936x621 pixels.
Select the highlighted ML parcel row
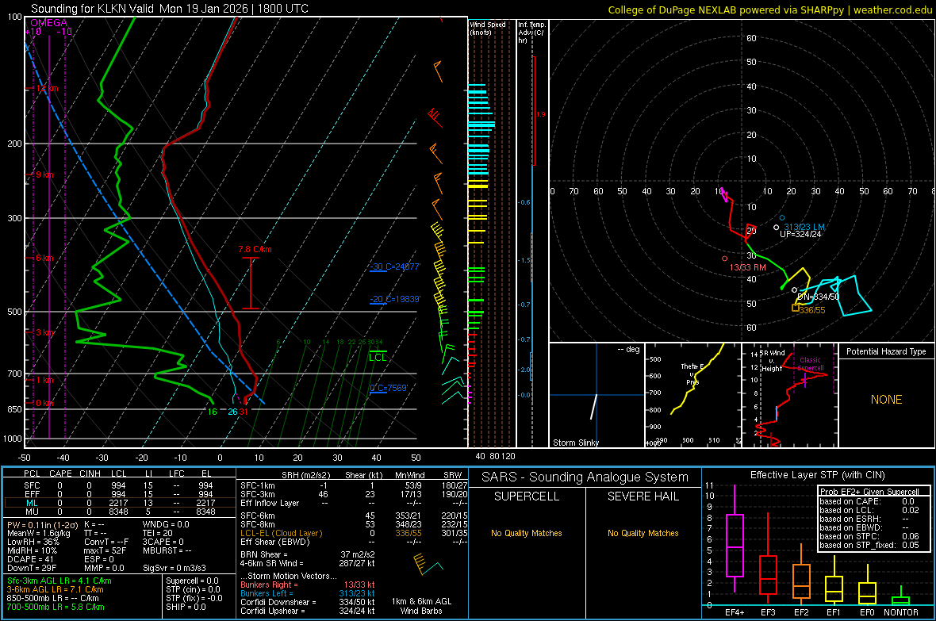120,503
